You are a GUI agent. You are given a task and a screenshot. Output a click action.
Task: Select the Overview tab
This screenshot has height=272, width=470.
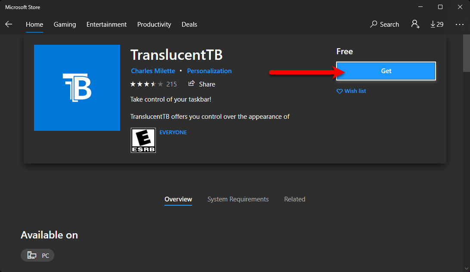178,199
